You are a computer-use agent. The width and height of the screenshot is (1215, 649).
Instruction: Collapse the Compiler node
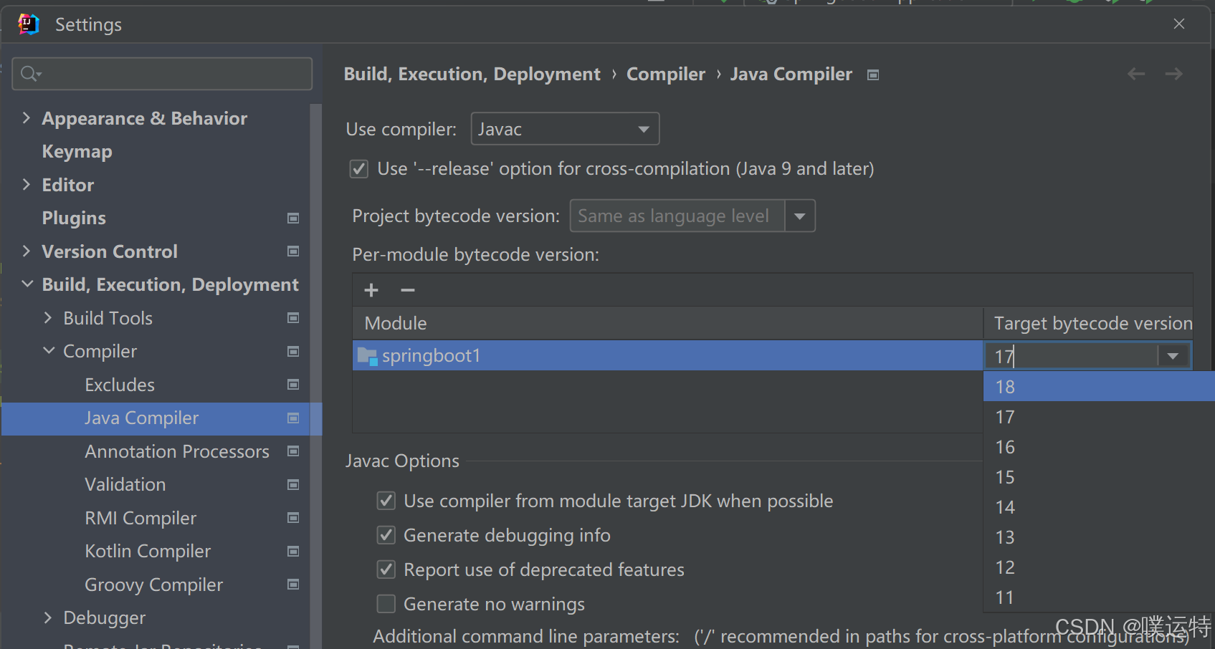[49, 351]
